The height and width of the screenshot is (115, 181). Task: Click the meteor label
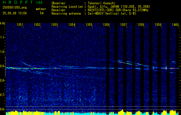[x=41, y=9]
